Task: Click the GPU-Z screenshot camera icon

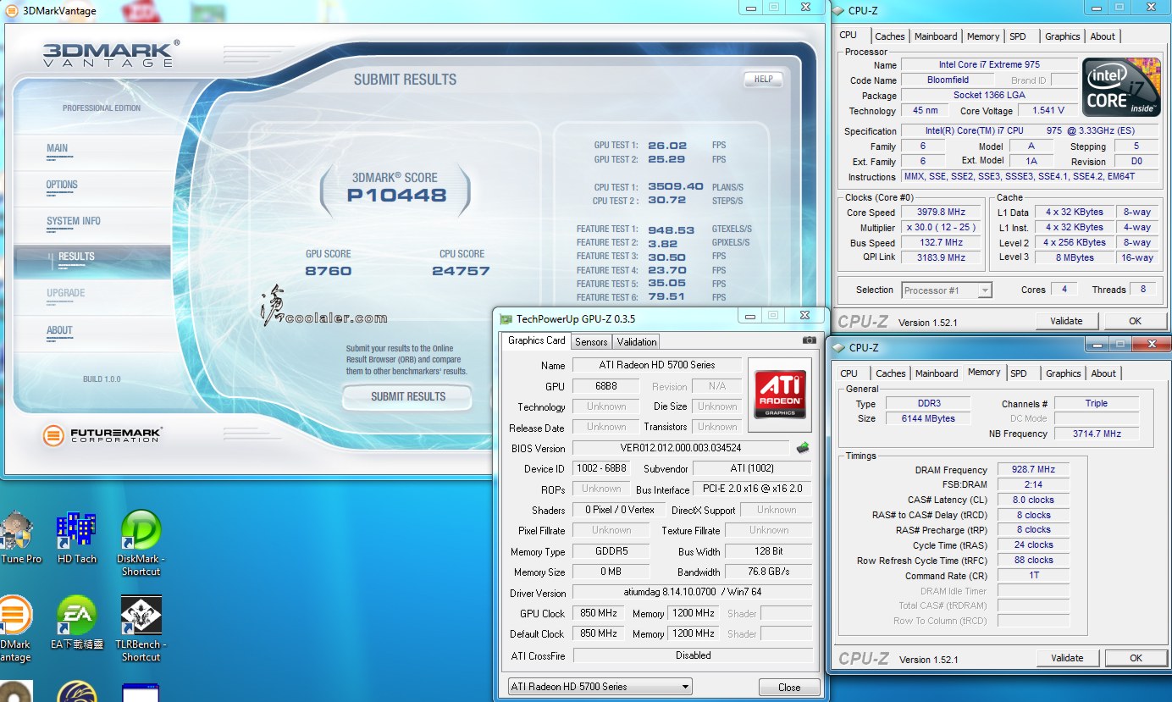Action: (x=809, y=340)
